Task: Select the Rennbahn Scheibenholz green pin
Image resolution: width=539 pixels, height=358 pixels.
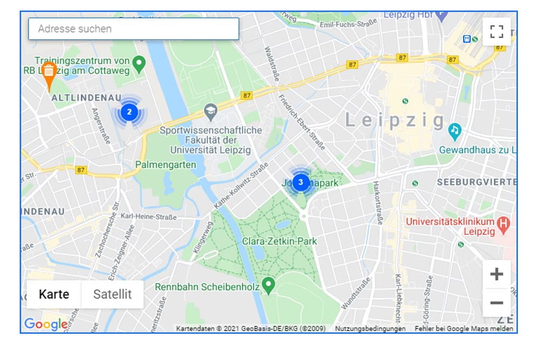Action: (x=268, y=284)
